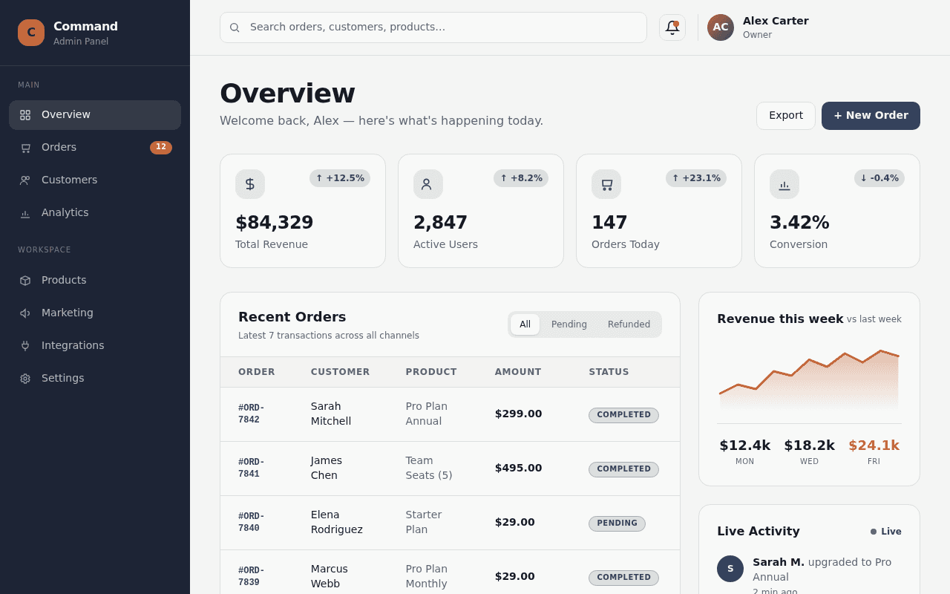Select the All orders filter

pos(525,324)
